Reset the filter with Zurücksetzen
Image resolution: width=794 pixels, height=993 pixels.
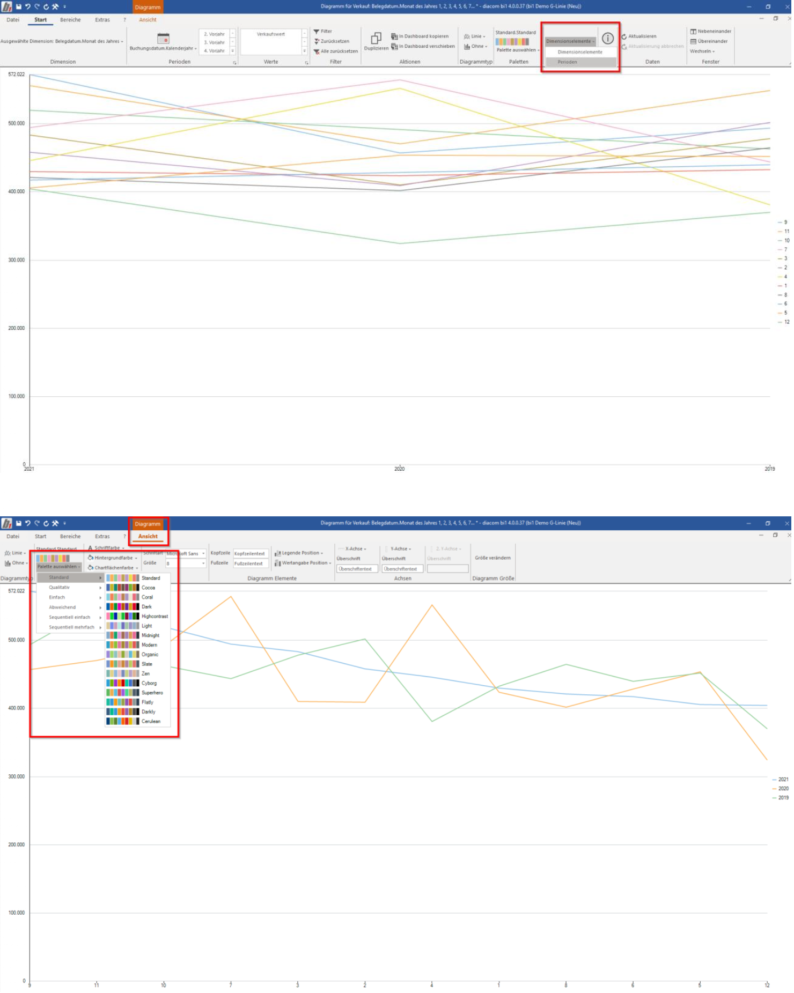(x=332, y=41)
